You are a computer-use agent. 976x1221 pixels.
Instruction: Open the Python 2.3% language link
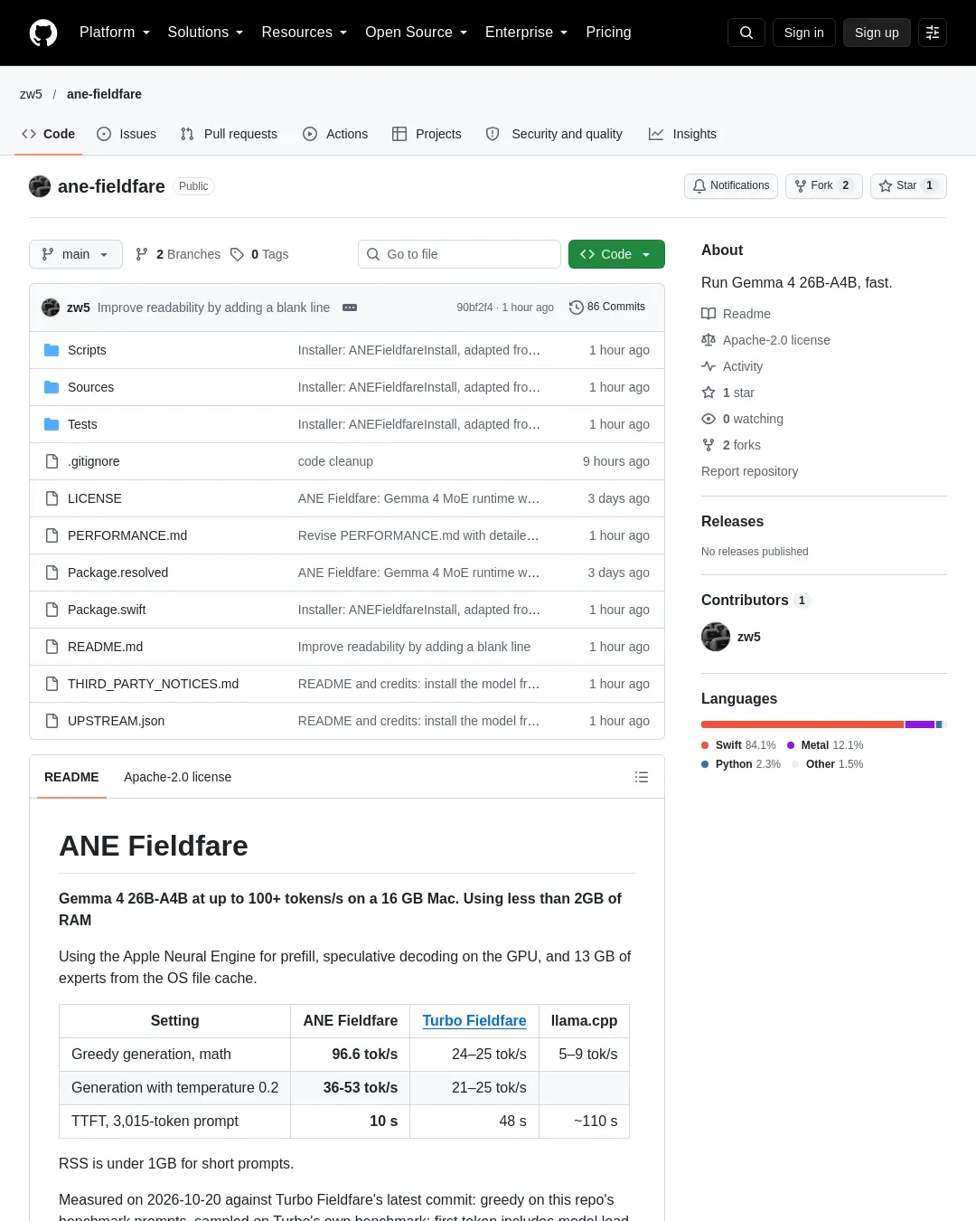pos(741,764)
